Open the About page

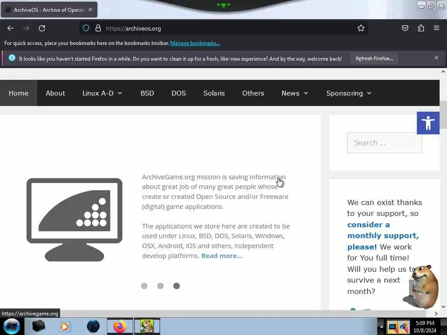point(55,93)
